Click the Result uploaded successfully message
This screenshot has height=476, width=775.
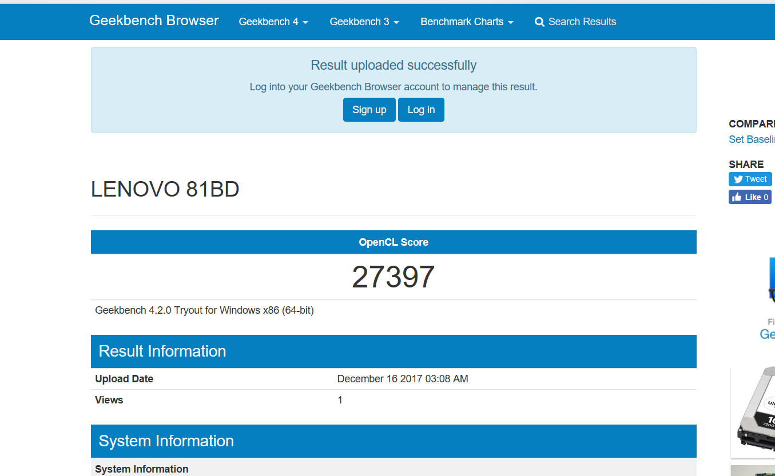[x=394, y=65]
